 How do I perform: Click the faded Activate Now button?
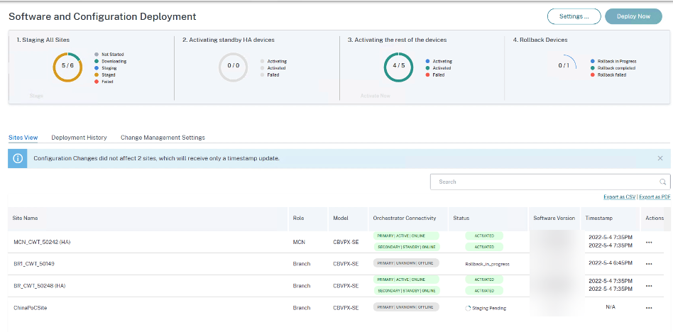pos(375,96)
